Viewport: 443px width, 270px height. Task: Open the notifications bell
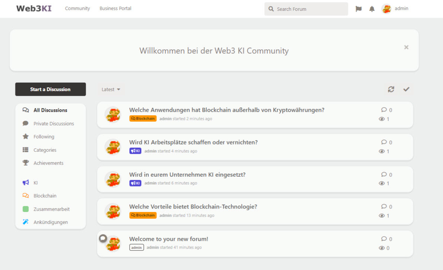372,9
